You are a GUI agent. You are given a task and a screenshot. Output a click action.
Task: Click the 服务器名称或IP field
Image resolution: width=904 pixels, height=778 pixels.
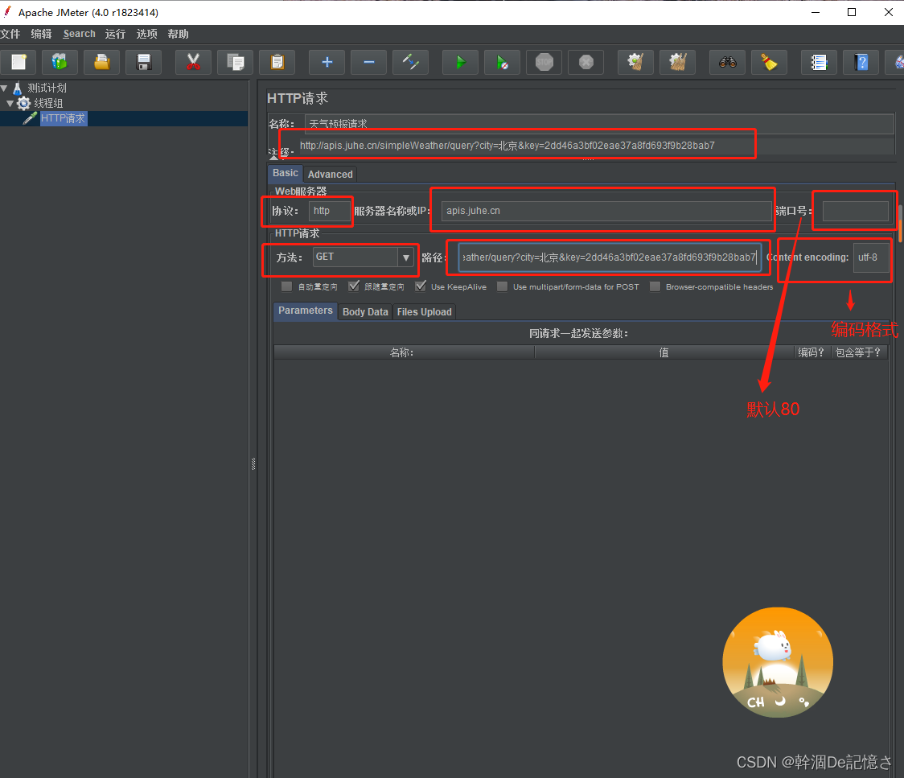(606, 211)
